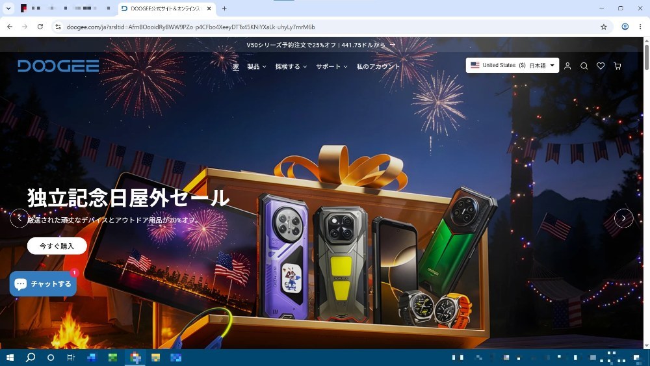Open the 探検する navigation menu
Image resolution: width=650 pixels, height=366 pixels.
tap(291, 66)
